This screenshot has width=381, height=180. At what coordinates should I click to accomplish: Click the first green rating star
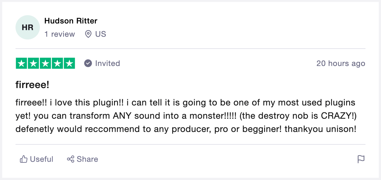pos(22,63)
